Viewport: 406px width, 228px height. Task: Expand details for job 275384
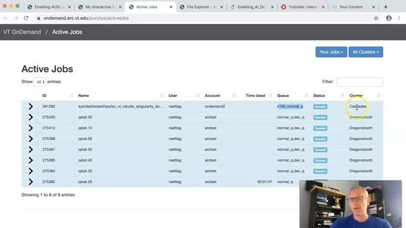pos(30,171)
